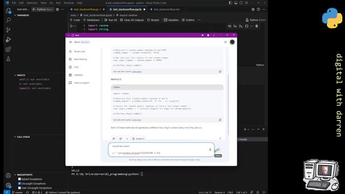Open the Explorer view in the activity bar

pyautogui.click(x=8, y=11)
